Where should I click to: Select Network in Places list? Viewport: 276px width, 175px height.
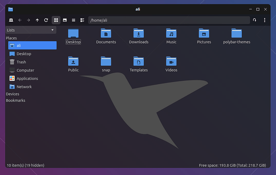[24, 86]
